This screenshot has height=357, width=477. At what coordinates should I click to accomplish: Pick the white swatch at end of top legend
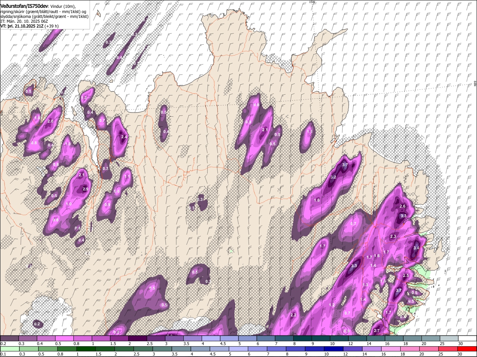click(467, 338)
